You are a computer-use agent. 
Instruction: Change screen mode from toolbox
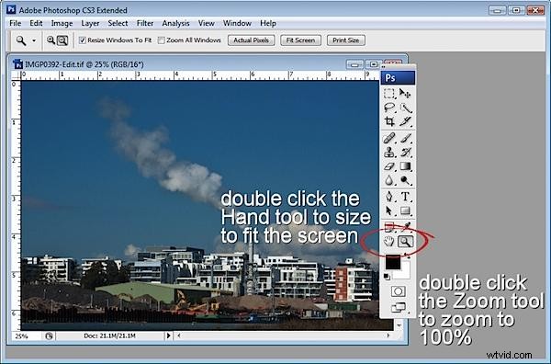[x=399, y=307]
